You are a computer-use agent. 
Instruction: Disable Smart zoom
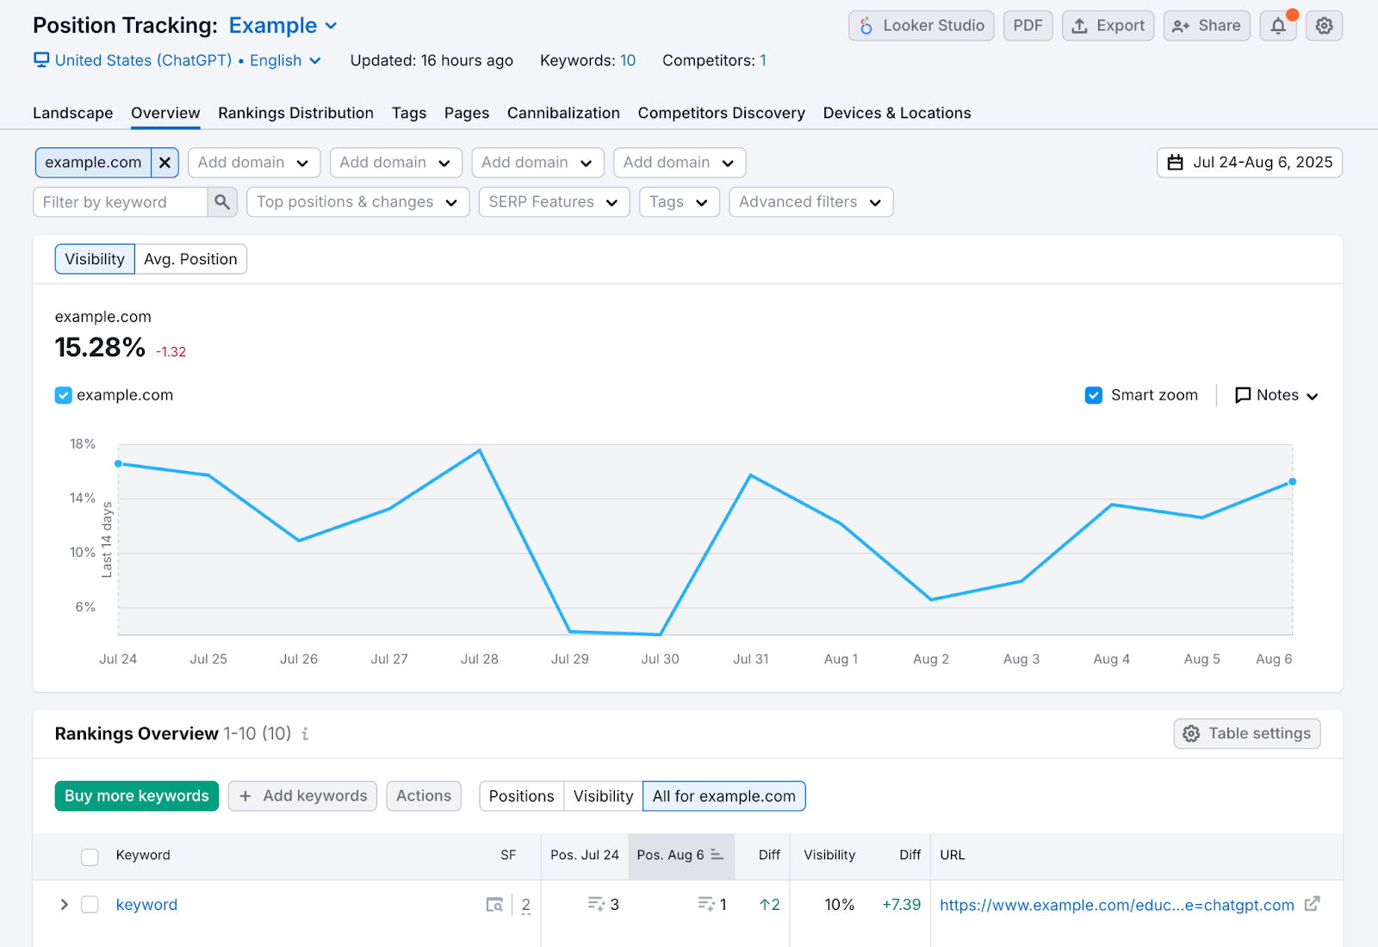click(x=1094, y=394)
